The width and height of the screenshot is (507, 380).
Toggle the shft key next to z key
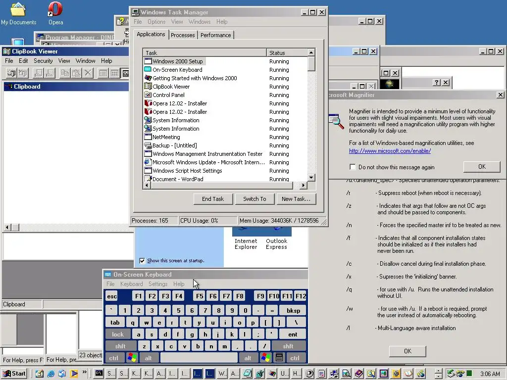[x=120, y=346]
